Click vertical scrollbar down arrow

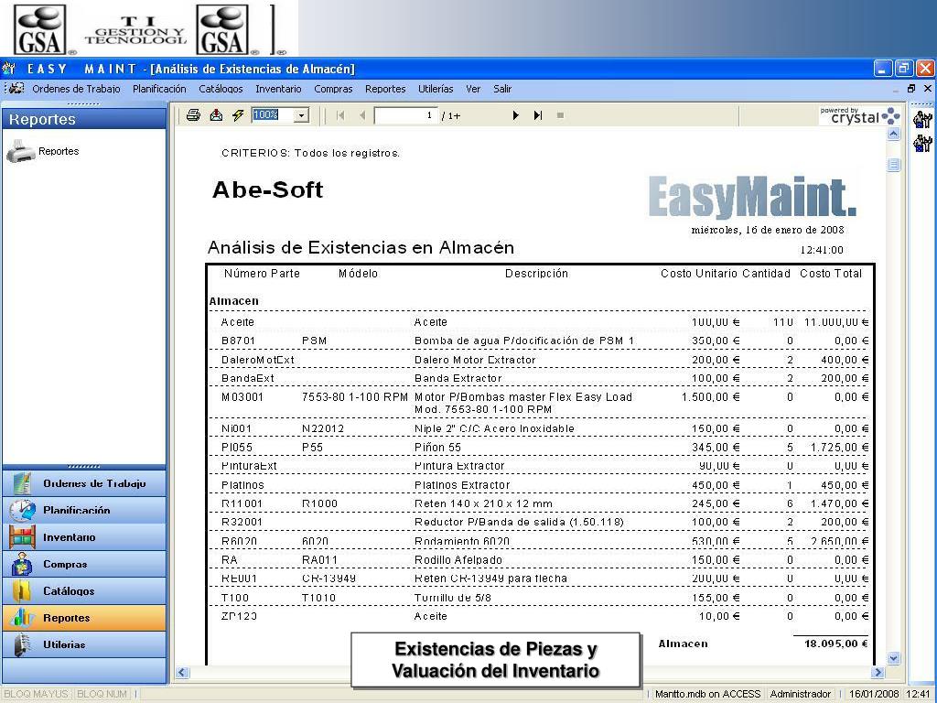pyautogui.click(x=894, y=658)
